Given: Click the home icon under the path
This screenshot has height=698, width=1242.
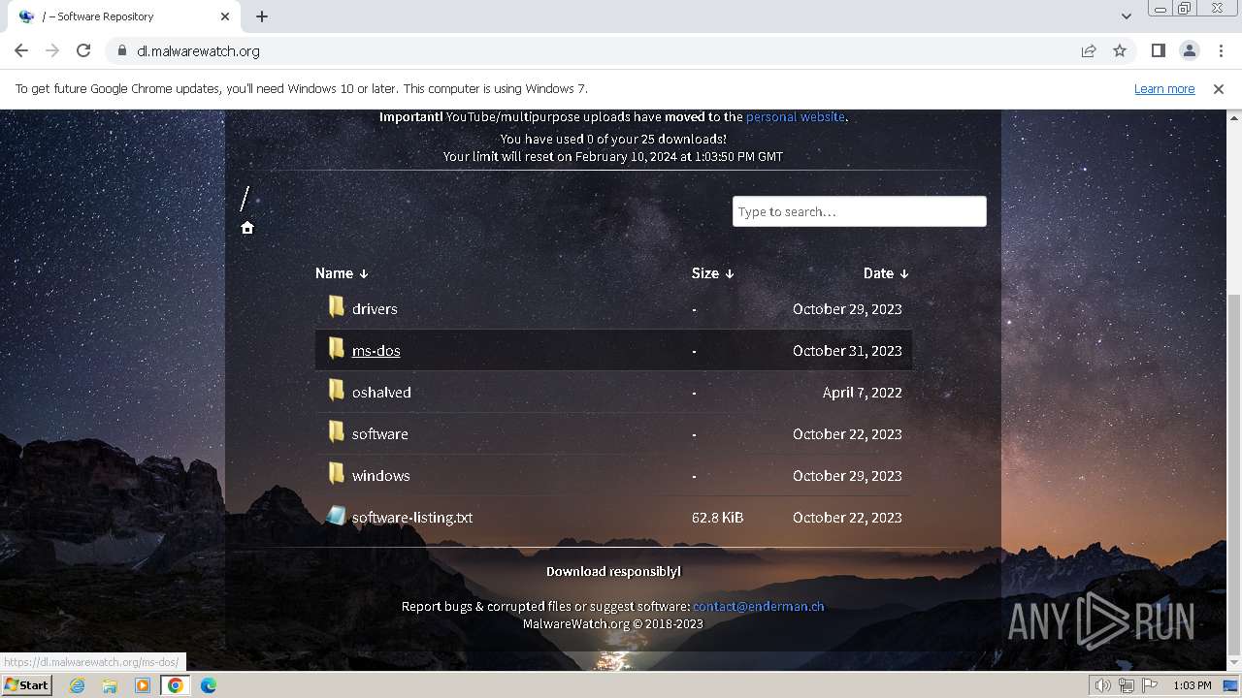Looking at the screenshot, I should pyautogui.click(x=247, y=228).
